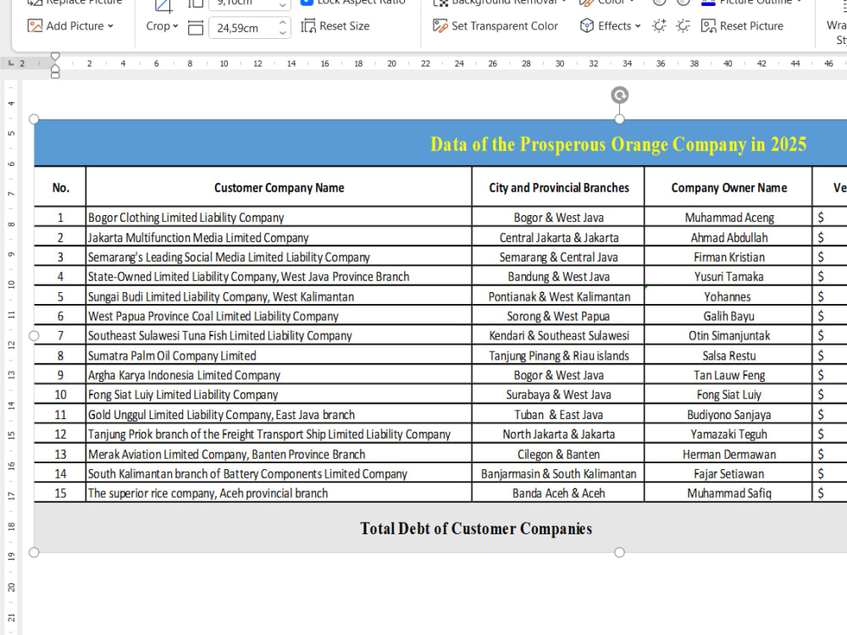847x635 pixels.
Task: Toggle the Lock Aspect Ratio checkbox
Action: point(307,3)
